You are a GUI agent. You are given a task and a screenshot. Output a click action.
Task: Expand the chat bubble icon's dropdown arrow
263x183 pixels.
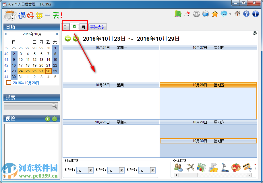230,14
